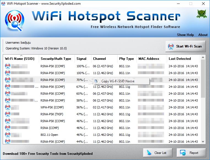The height and width of the screenshot is (160, 210).
Task: Select hotspot icon of the 44% signal row
Action: click(8, 141)
